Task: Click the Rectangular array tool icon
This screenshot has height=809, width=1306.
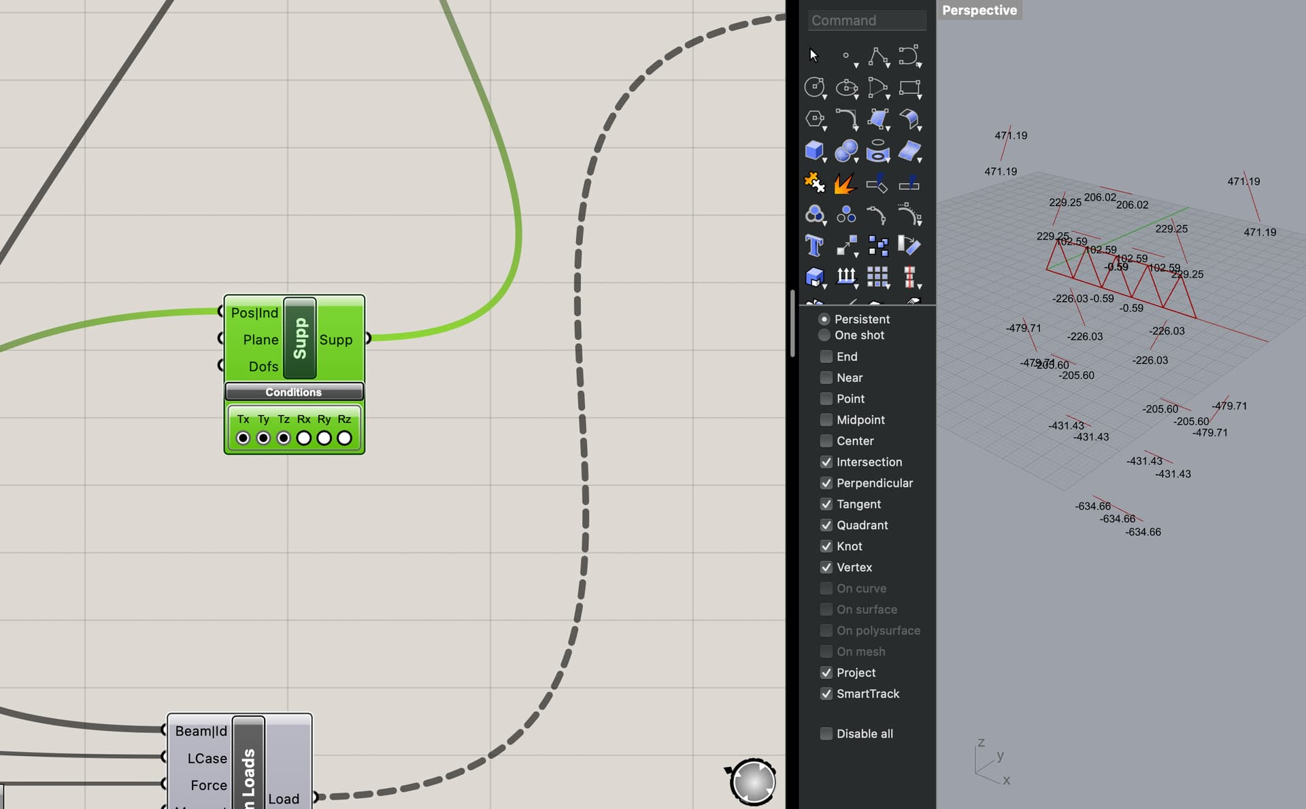Action: 877,277
